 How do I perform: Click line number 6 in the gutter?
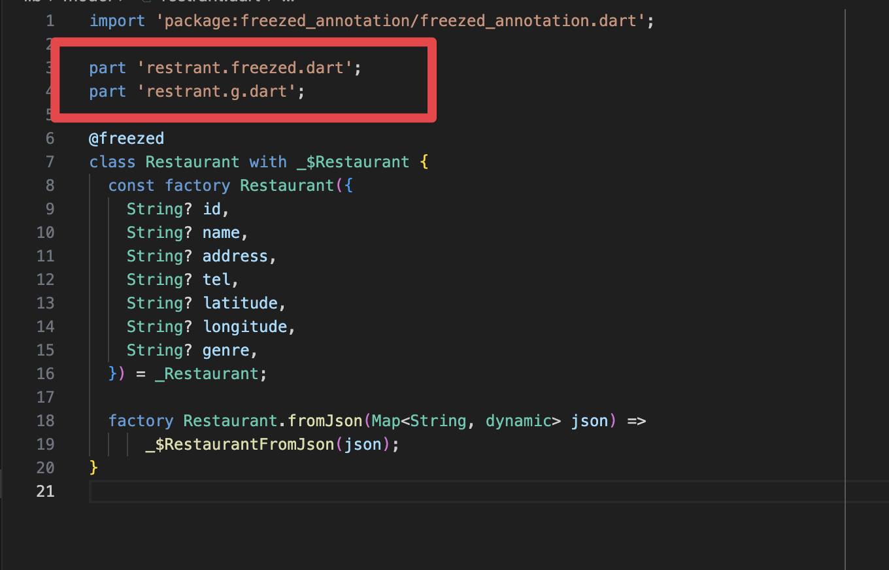50,139
